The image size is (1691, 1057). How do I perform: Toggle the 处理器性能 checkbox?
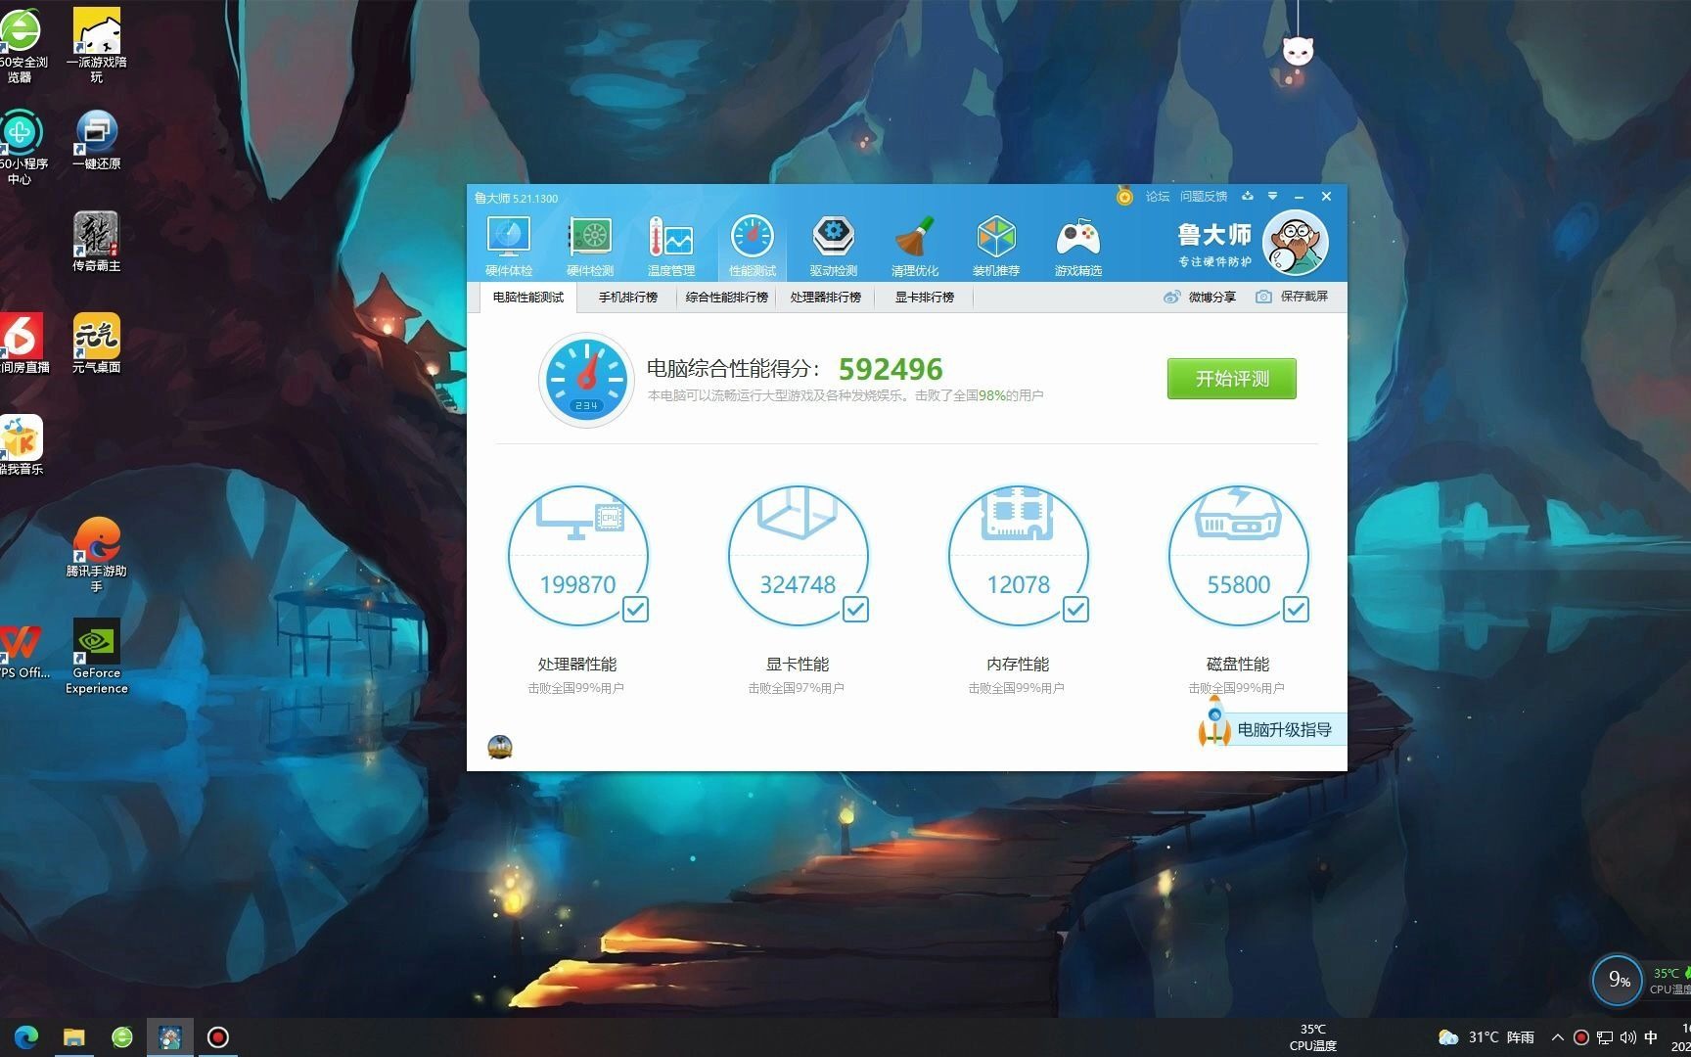635,610
